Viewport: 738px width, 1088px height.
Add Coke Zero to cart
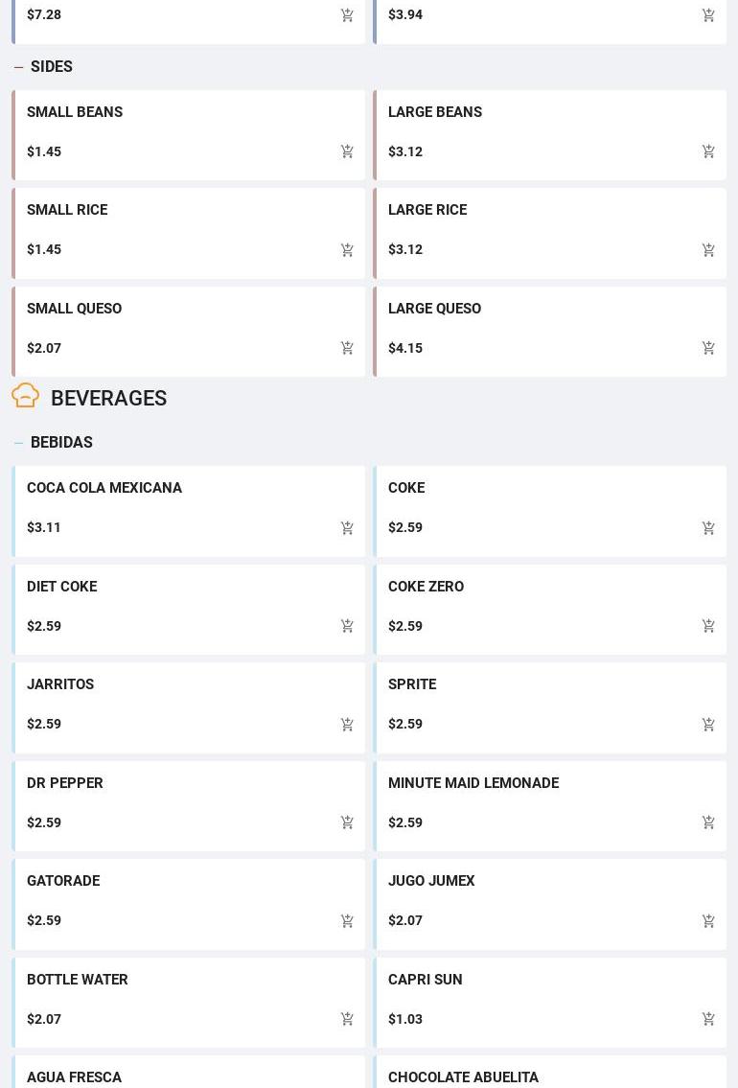708,626
